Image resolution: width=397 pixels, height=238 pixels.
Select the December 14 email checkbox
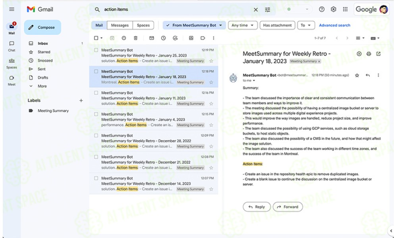tap(96, 178)
